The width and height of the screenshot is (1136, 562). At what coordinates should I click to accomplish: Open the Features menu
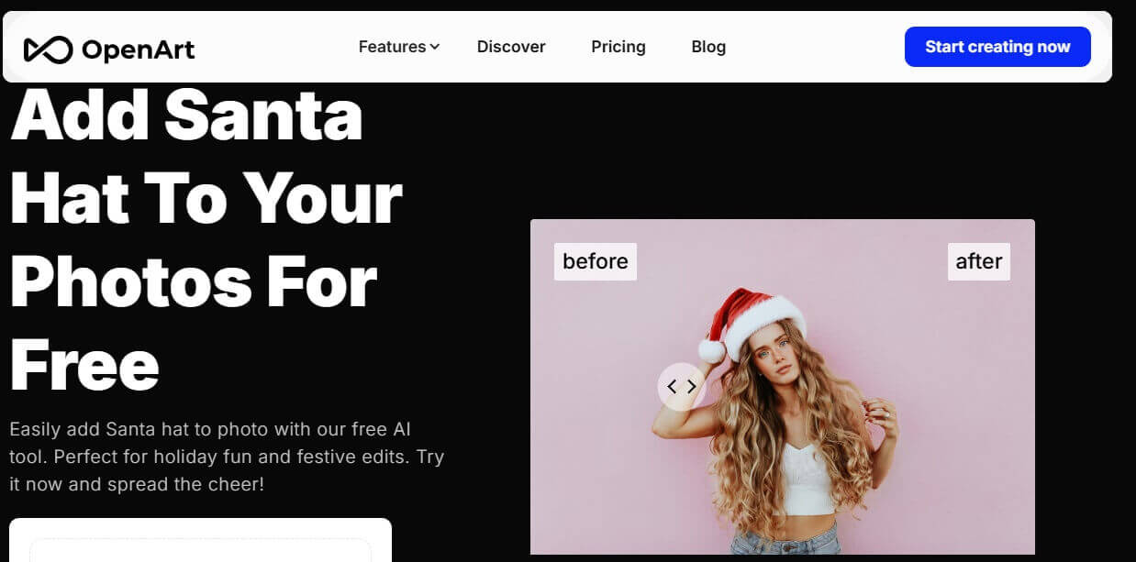[392, 47]
